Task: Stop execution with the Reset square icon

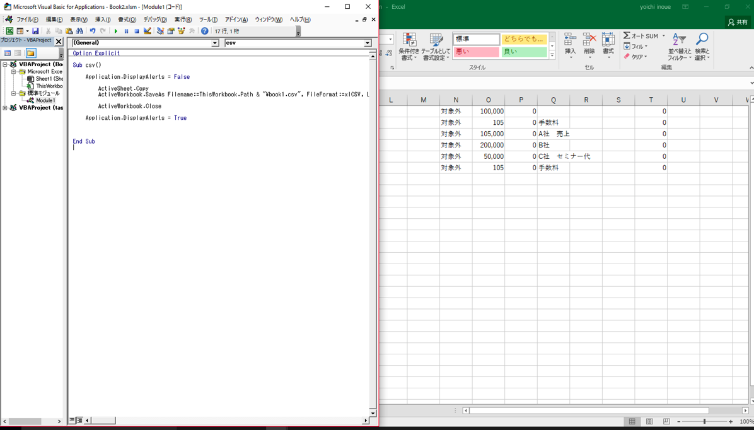Action: (x=137, y=31)
